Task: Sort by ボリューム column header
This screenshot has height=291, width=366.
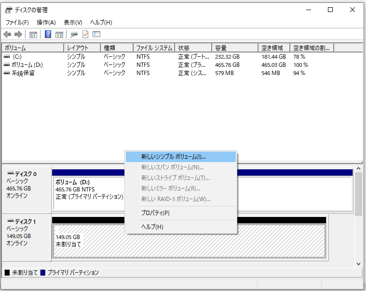Action: (x=33, y=48)
